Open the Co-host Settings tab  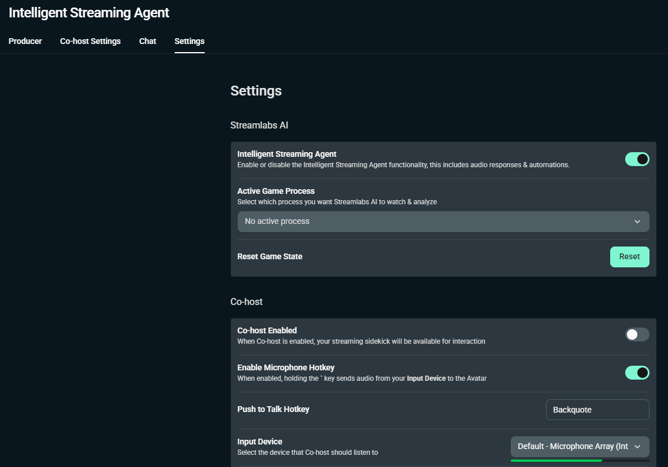point(90,41)
